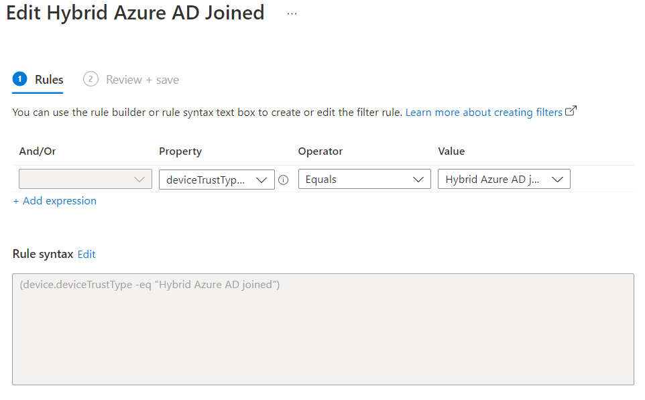Click the Edit Hybrid Azure AD Joined title
Viewport: 645px width, 400px height.
point(135,13)
